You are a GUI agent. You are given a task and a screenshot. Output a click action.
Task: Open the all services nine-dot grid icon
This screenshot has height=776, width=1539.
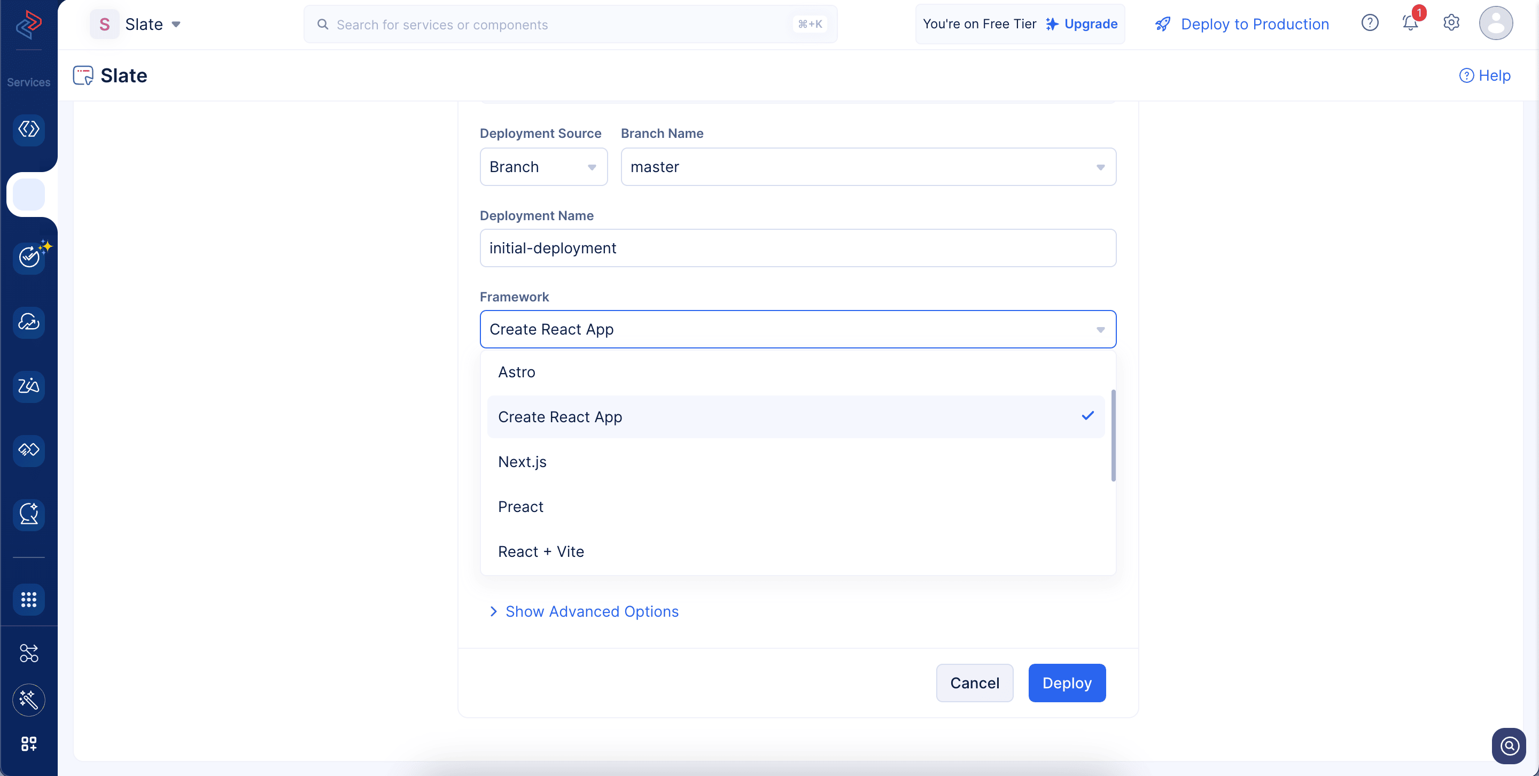tap(29, 599)
